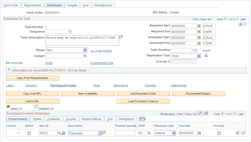Click Copy From Requirements button
Image resolution: width=251 pixels, height=142 pixels.
pyautogui.click(x=33, y=78)
